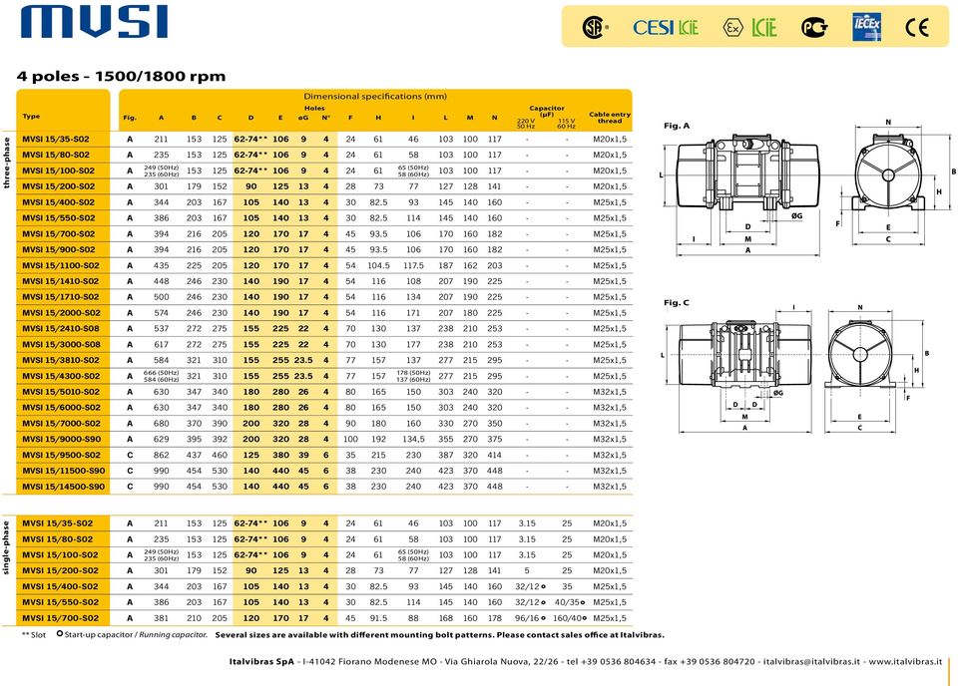Click 'Start-up capacitor / Running capacitor' footnote
The image size is (958, 686).
[132, 635]
